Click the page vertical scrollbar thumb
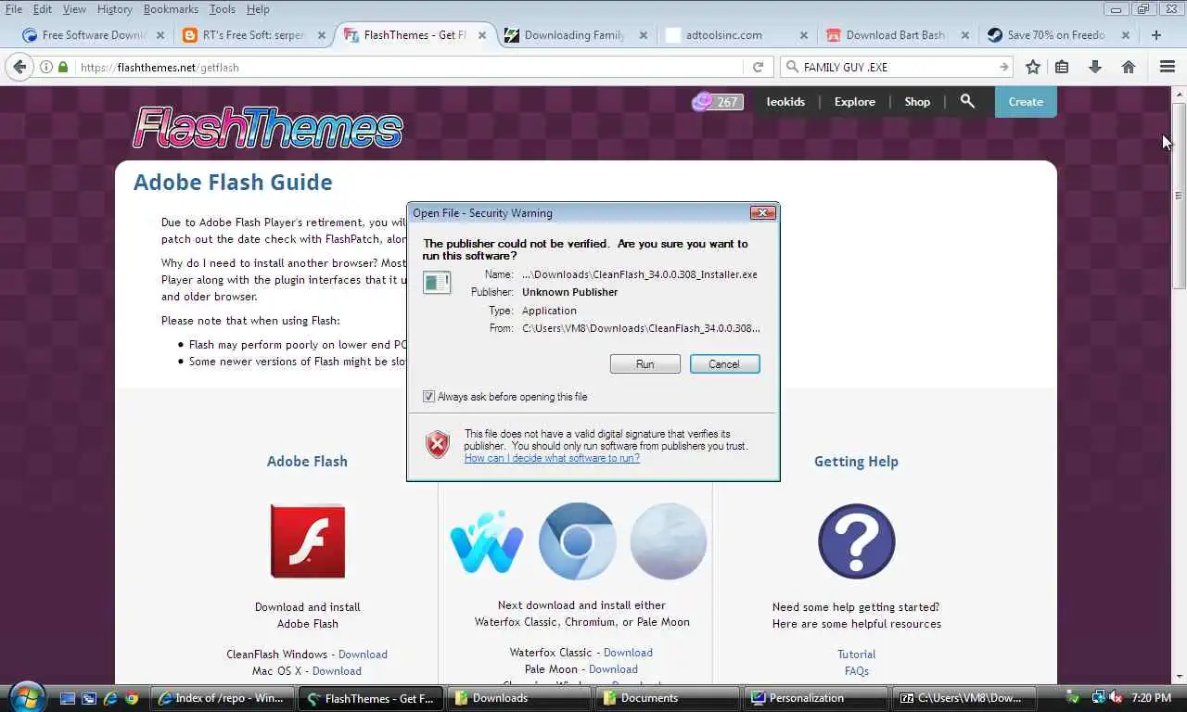1187x712 pixels. tap(1180, 195)
